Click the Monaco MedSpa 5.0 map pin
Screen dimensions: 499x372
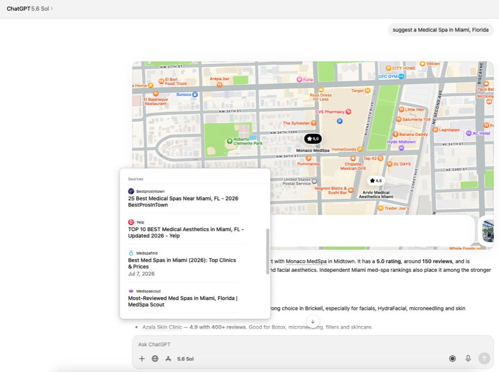tap(313, 138)
